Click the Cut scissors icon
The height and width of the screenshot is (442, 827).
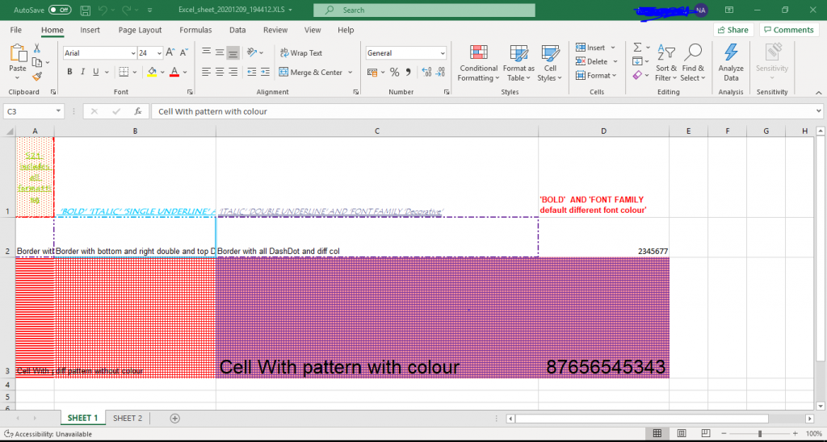[x=37, y=48]
